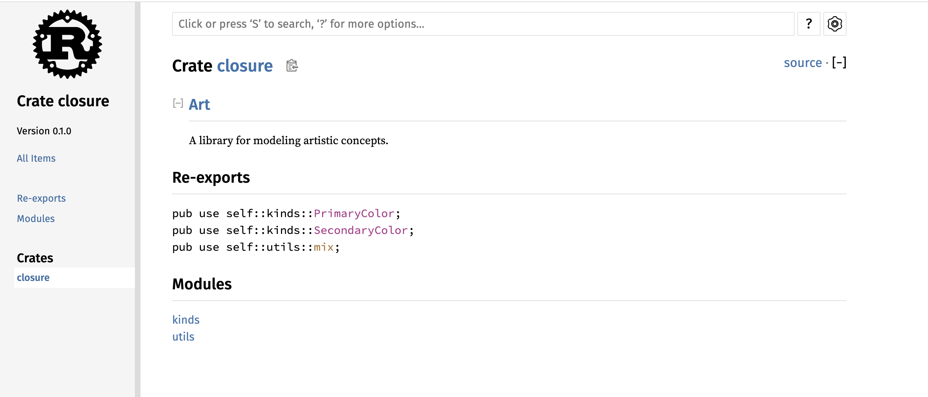
Task: Jump to Modules in the sidebar
Action: pyautogui.click(x=36, y=218)
